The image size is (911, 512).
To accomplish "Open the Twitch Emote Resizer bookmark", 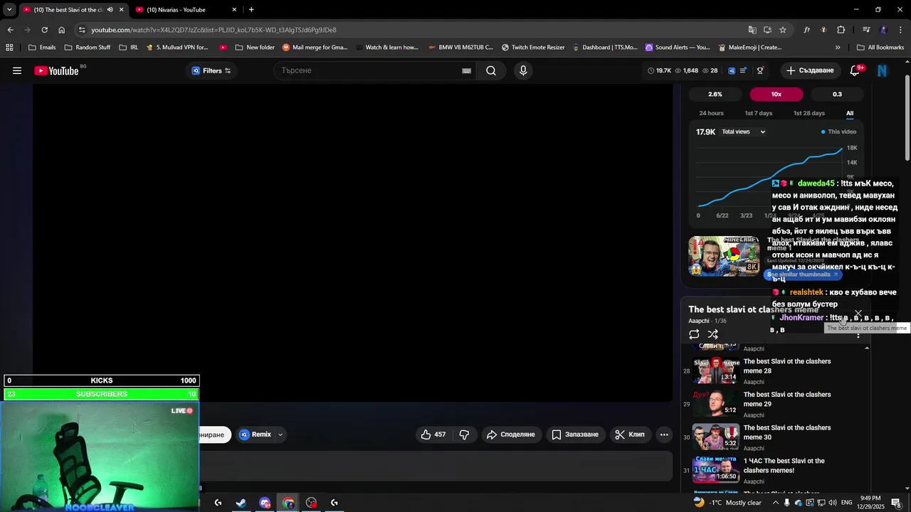I will [x=533, y=48].
